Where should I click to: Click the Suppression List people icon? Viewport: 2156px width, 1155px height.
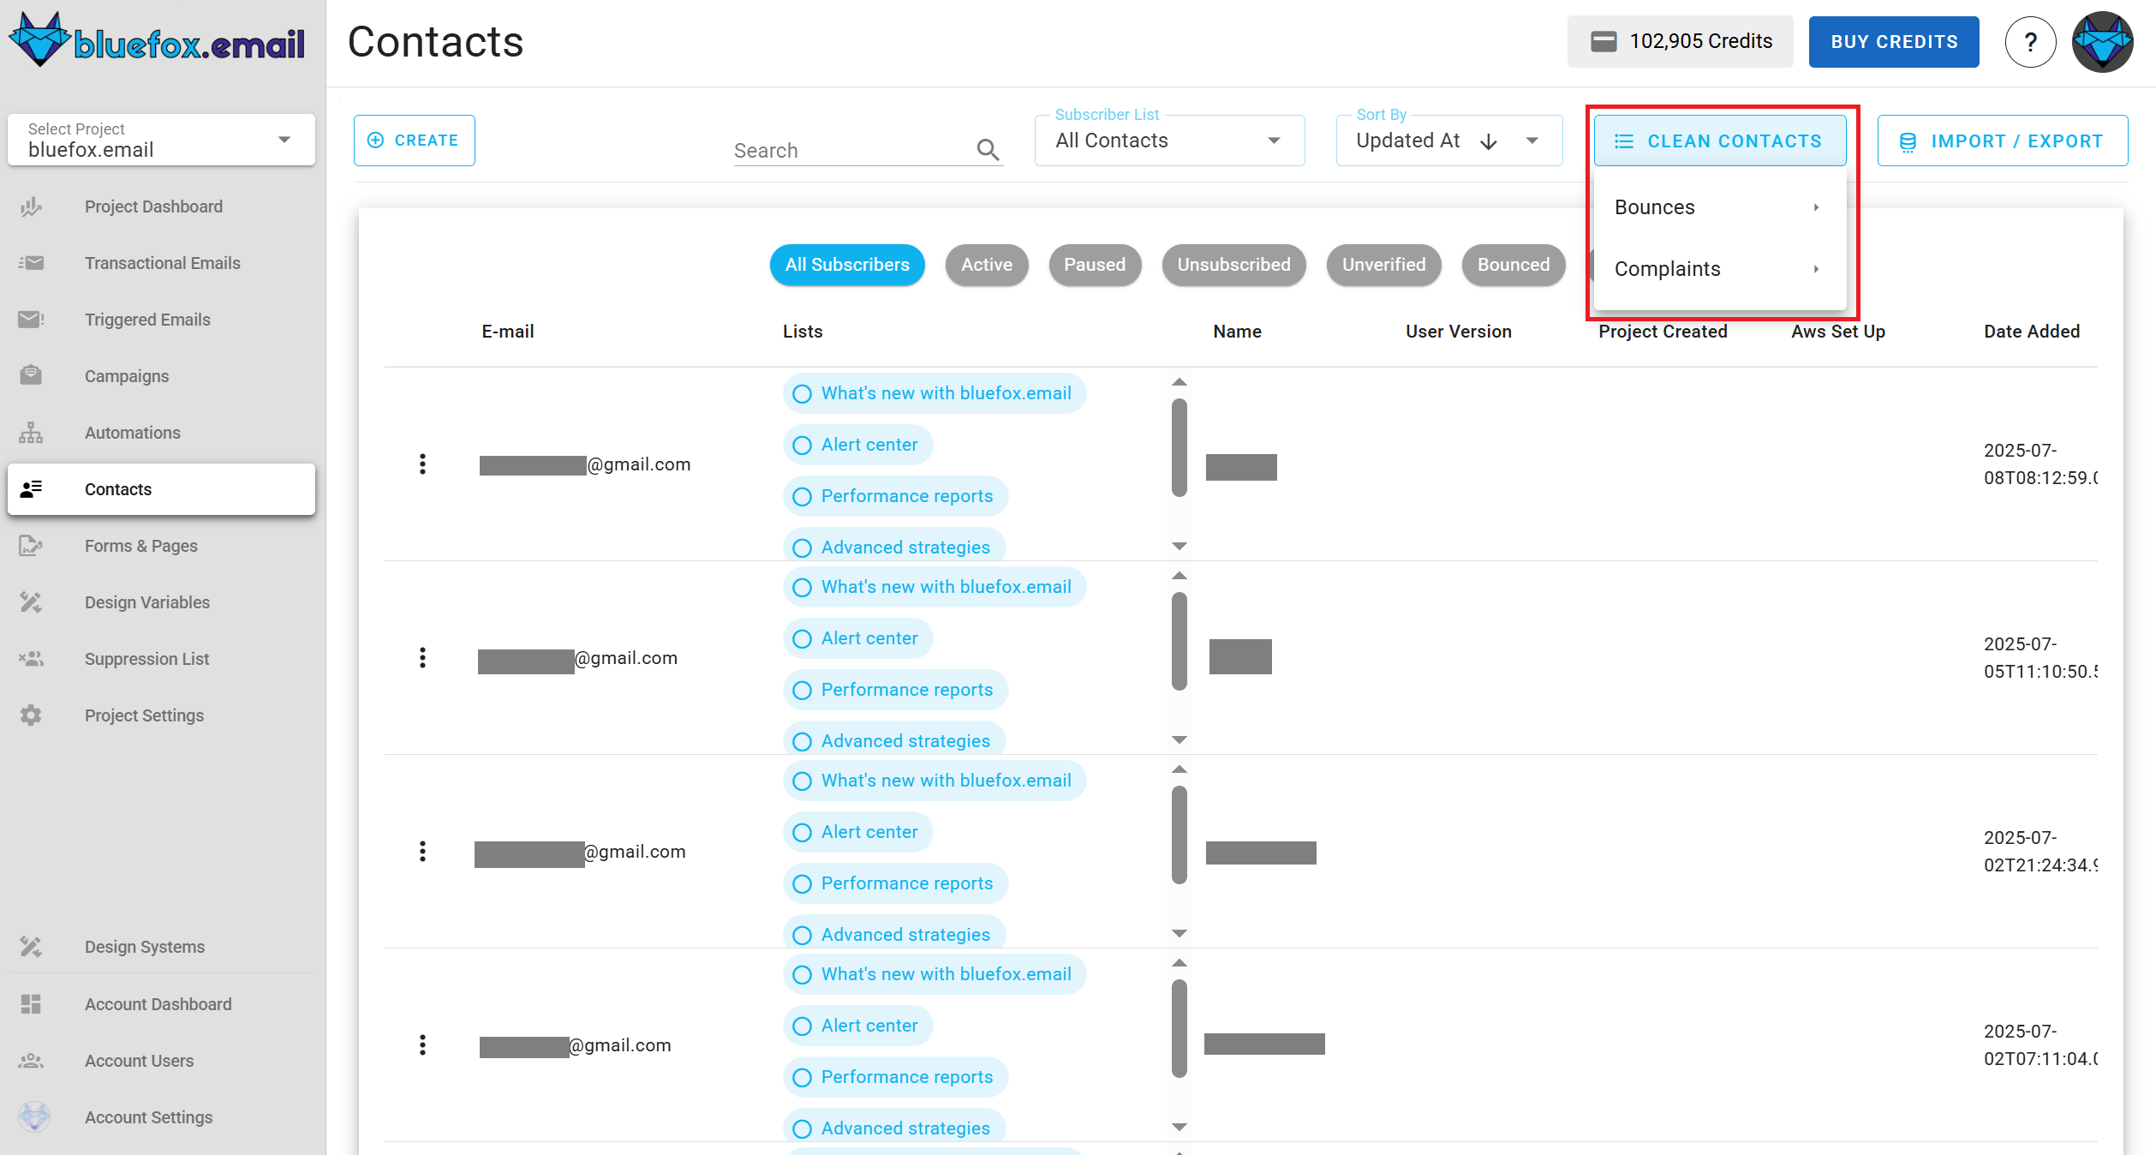(x=31, y=659)
